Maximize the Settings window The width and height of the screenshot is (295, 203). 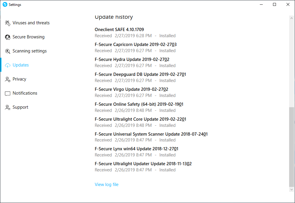pos(274,5)
